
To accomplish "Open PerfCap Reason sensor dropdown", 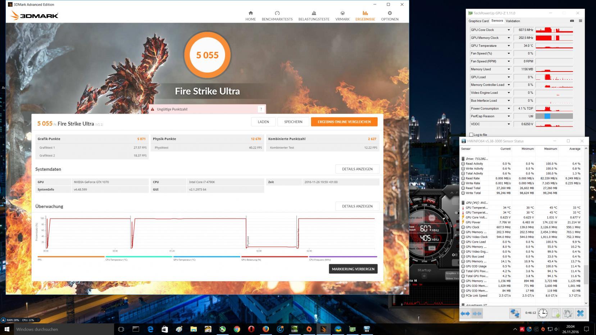I will 509,116.
